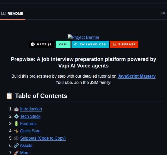The width and height of the screenshot is (167, 155).
Task: Go to the Assets section link
Action: tap(26, 146)
